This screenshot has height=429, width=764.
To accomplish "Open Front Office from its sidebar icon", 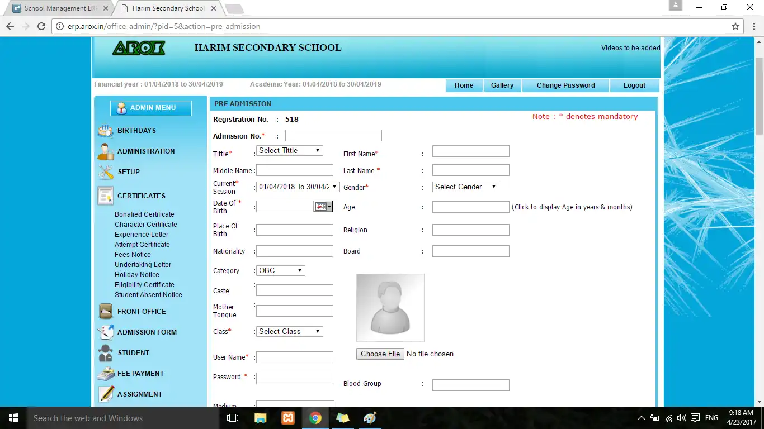I will pos(106,311).
